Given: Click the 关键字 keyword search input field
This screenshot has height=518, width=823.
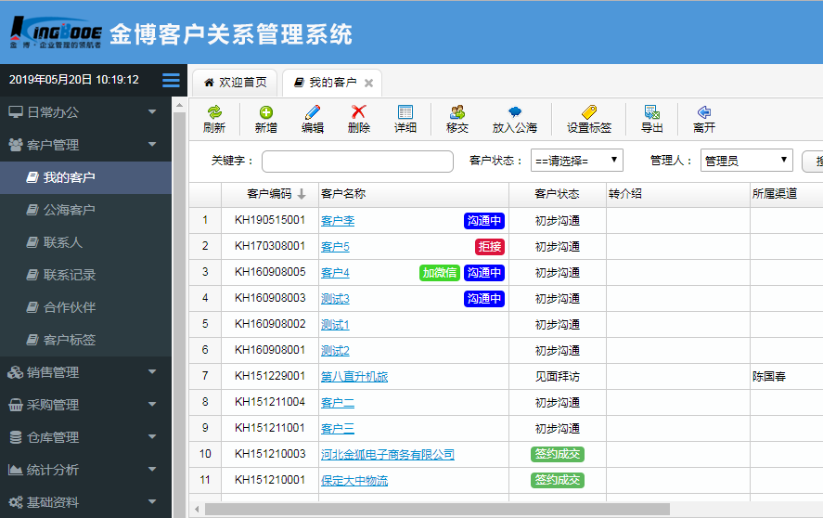Looking at the screenshot, I should [357, 162].
